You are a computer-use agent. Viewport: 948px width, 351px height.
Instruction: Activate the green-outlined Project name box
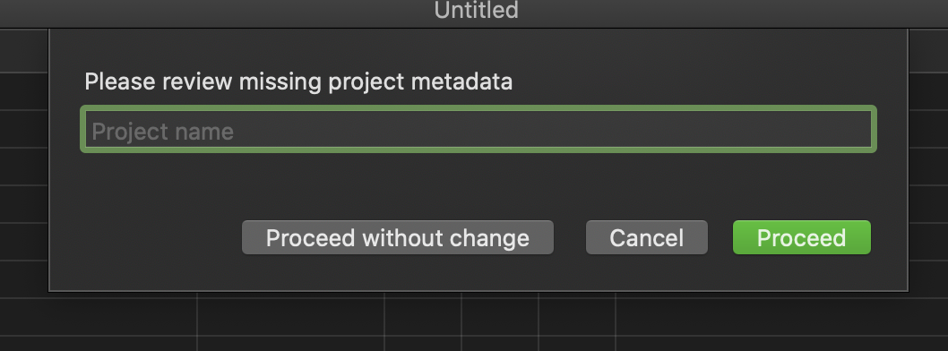coord(478,129)
